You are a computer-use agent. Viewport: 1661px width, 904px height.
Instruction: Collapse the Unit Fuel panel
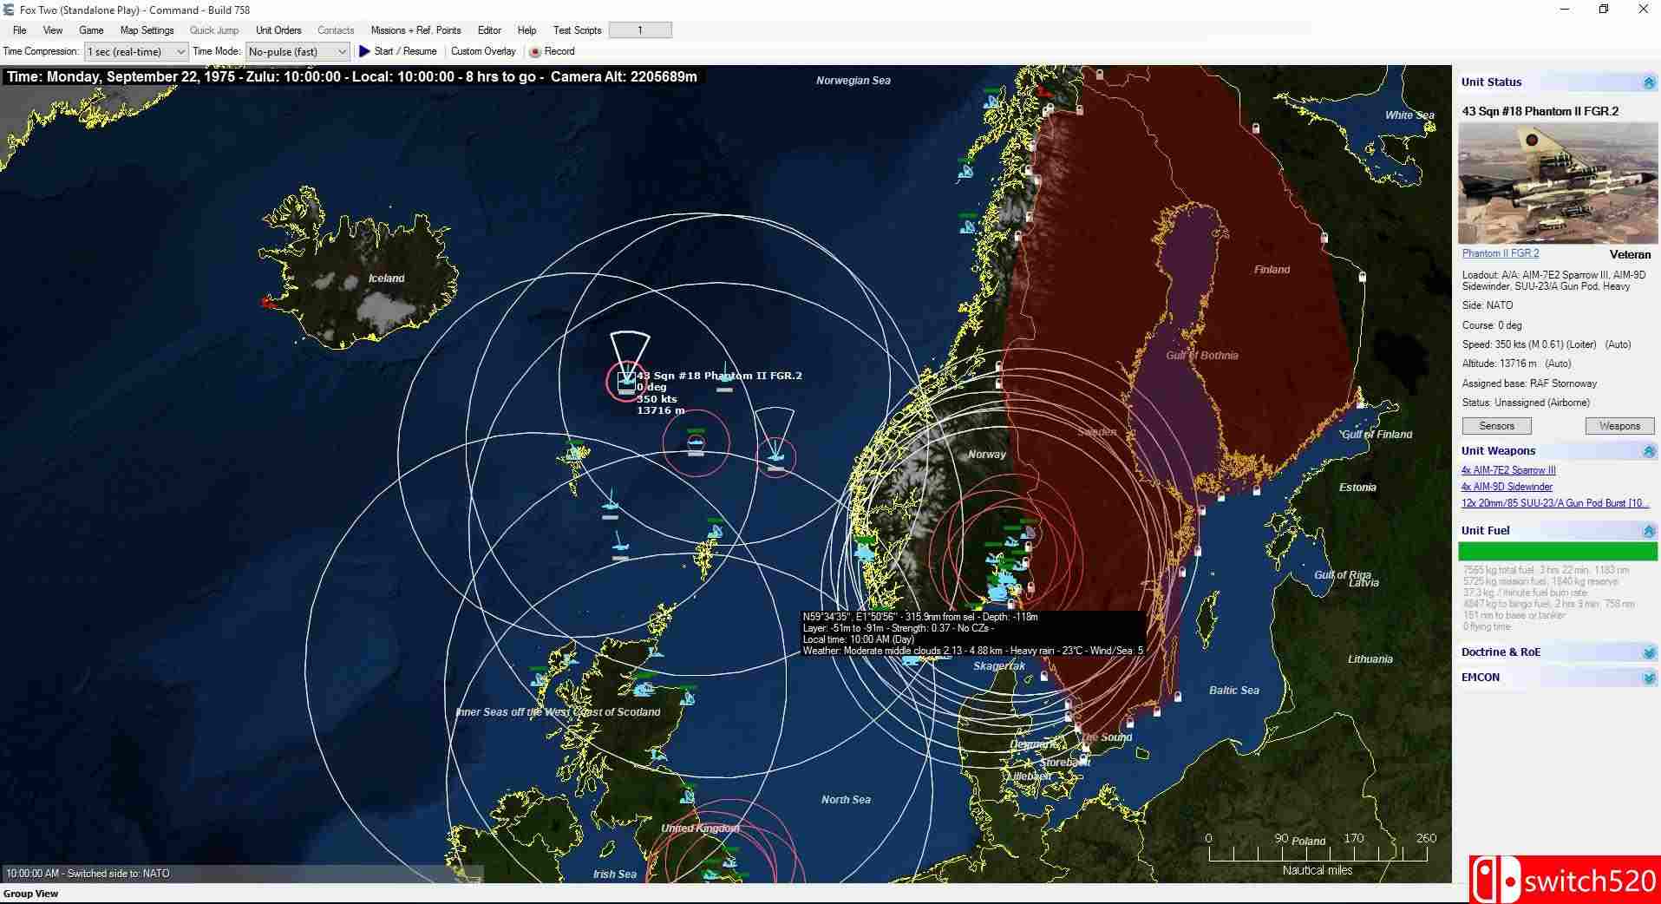[x=1647, y=530]
